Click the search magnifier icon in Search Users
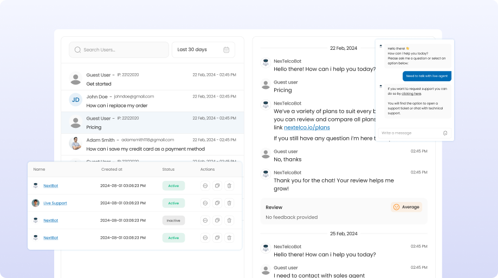Image resolution: width=498 pixels, height=278 pixels. point(77,50)
